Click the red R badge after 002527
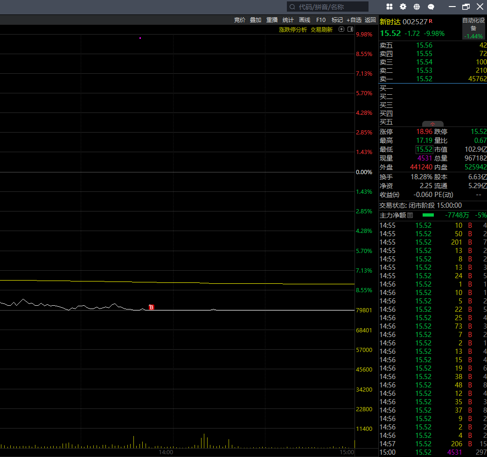This screenshot has width=487, height=457. (x=431, y=21)
